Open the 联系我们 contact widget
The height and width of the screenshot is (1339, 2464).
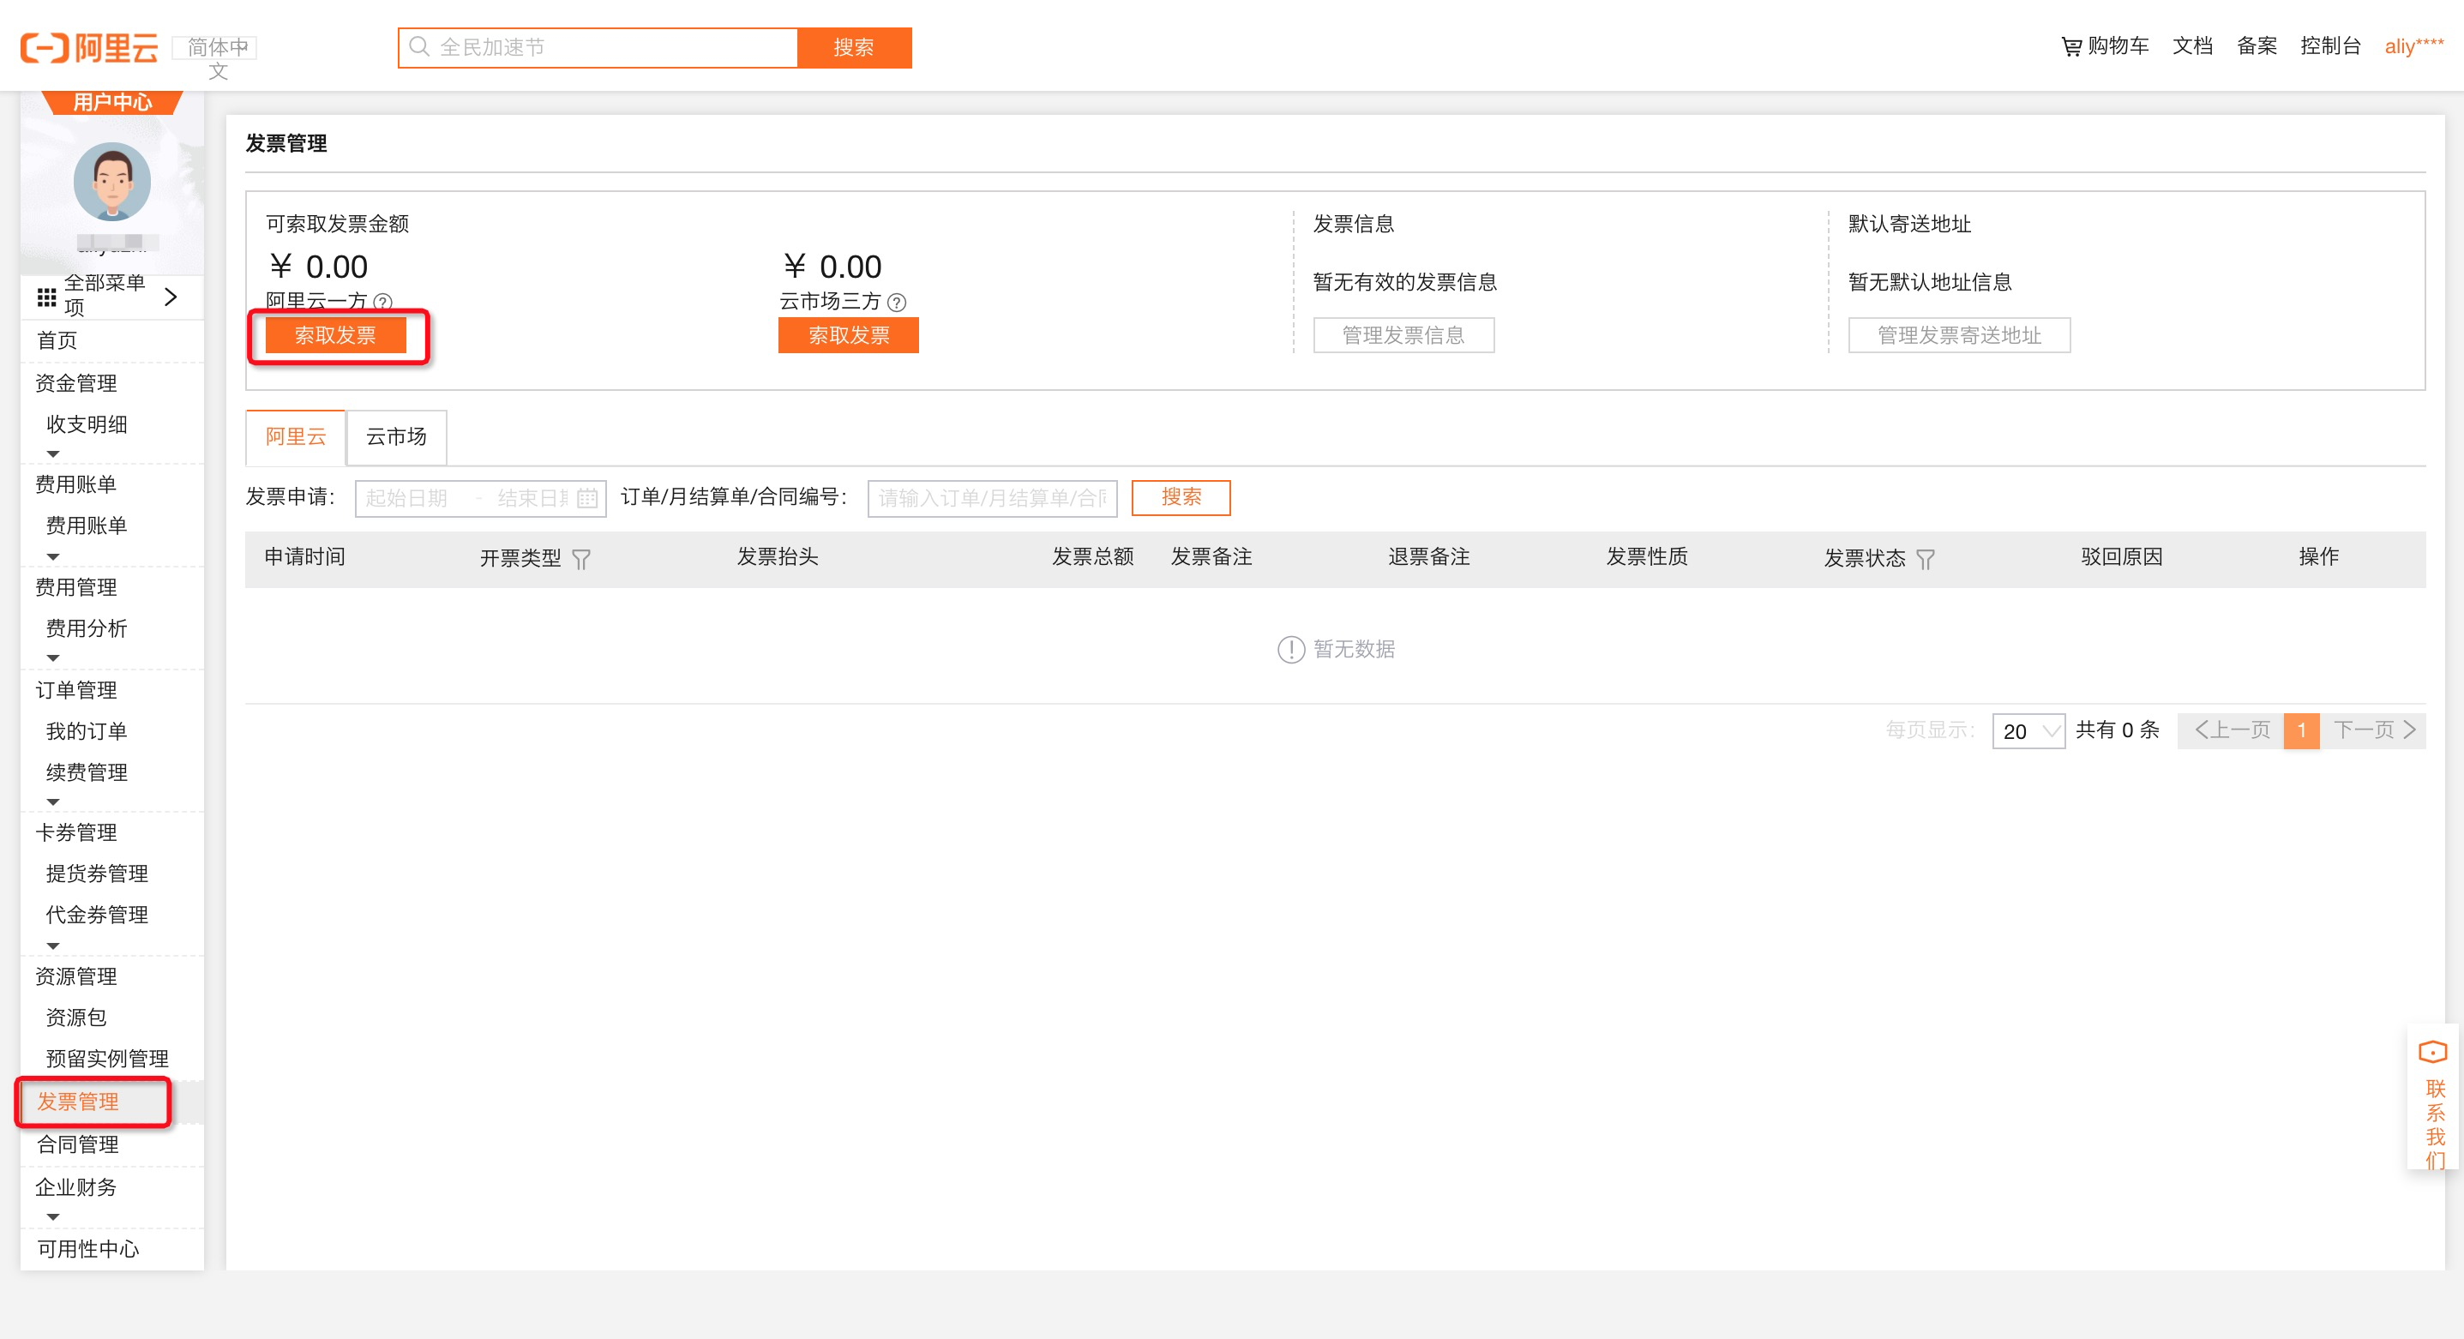click(2433, 1097)
